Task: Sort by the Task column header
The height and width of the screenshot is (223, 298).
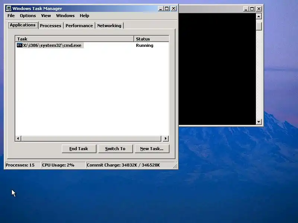Action: pos(74,39)
